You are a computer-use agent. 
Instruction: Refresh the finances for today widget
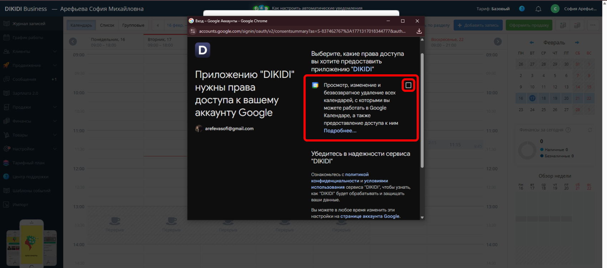click(590, 130)
